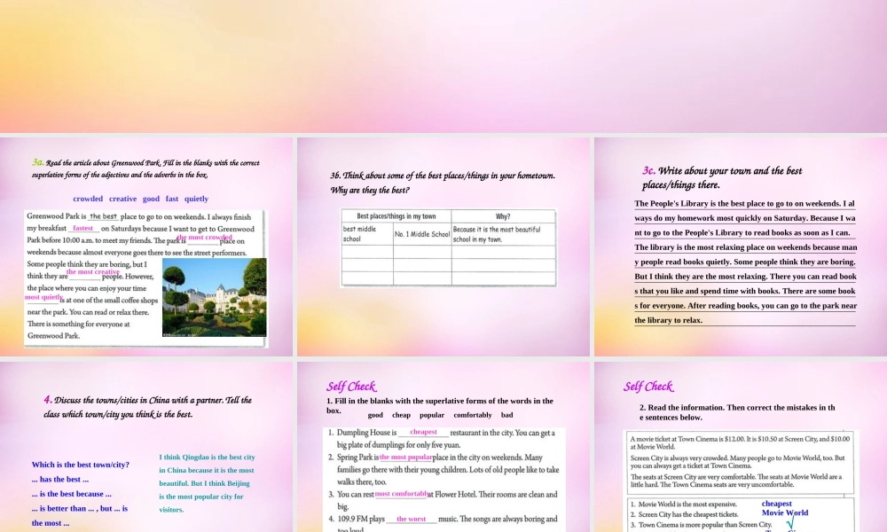Click the Greenwood Park garden photo
The image size is (887, 532).
[215, 297]
